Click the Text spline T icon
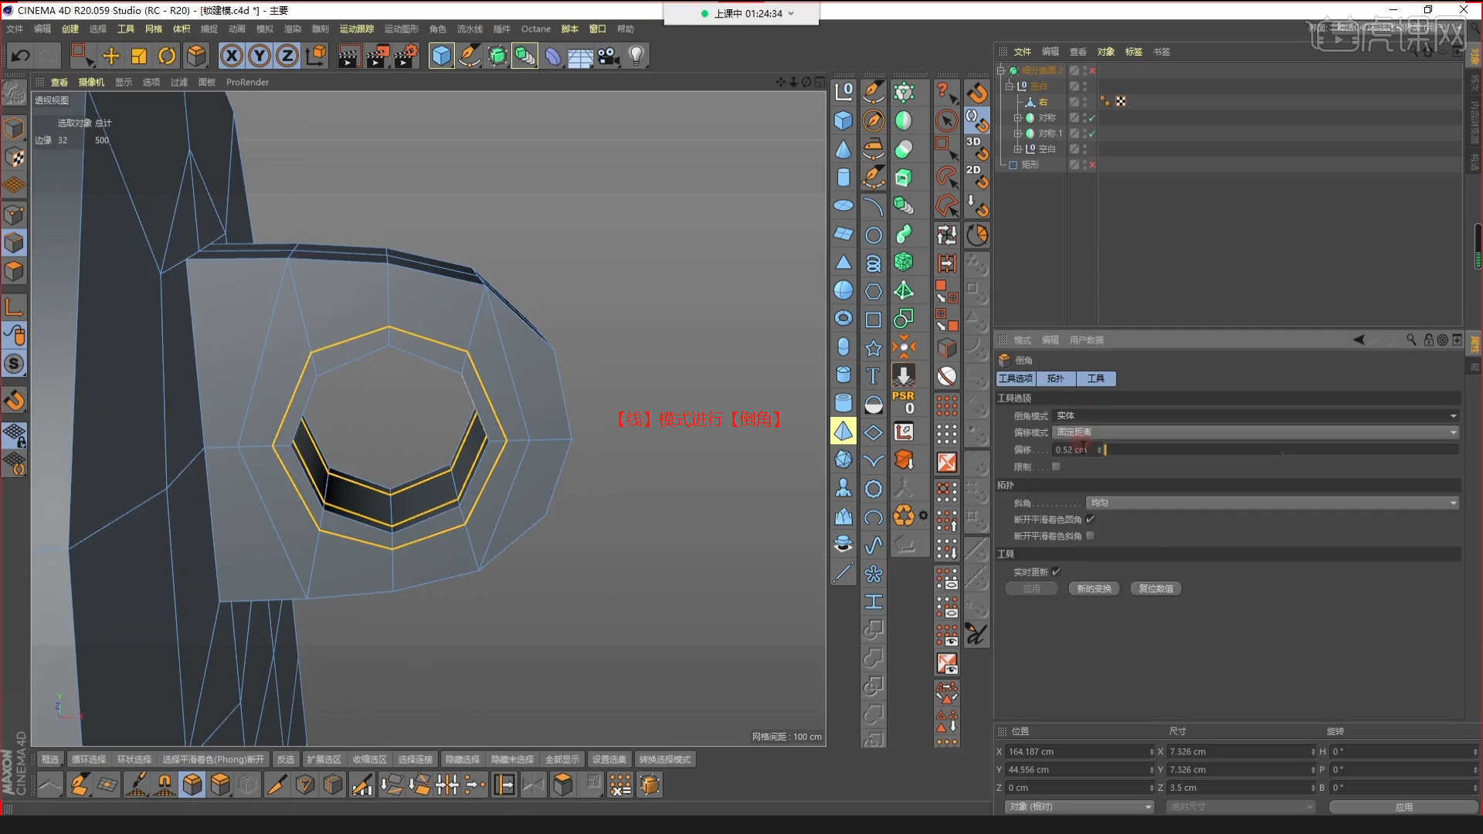 pyautogui.click(x=873, y=375)
